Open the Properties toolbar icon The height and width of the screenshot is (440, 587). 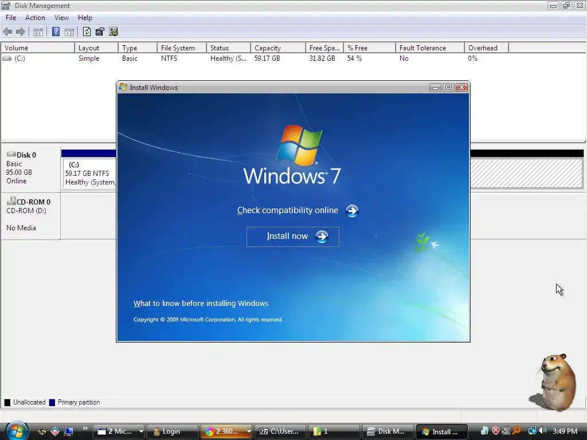[100, 32]
